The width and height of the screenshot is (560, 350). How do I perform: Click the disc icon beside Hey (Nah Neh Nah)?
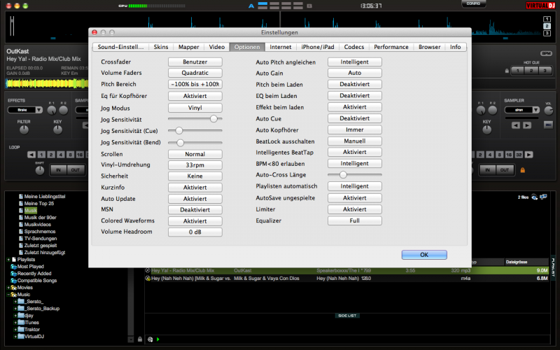click(148, 278)
